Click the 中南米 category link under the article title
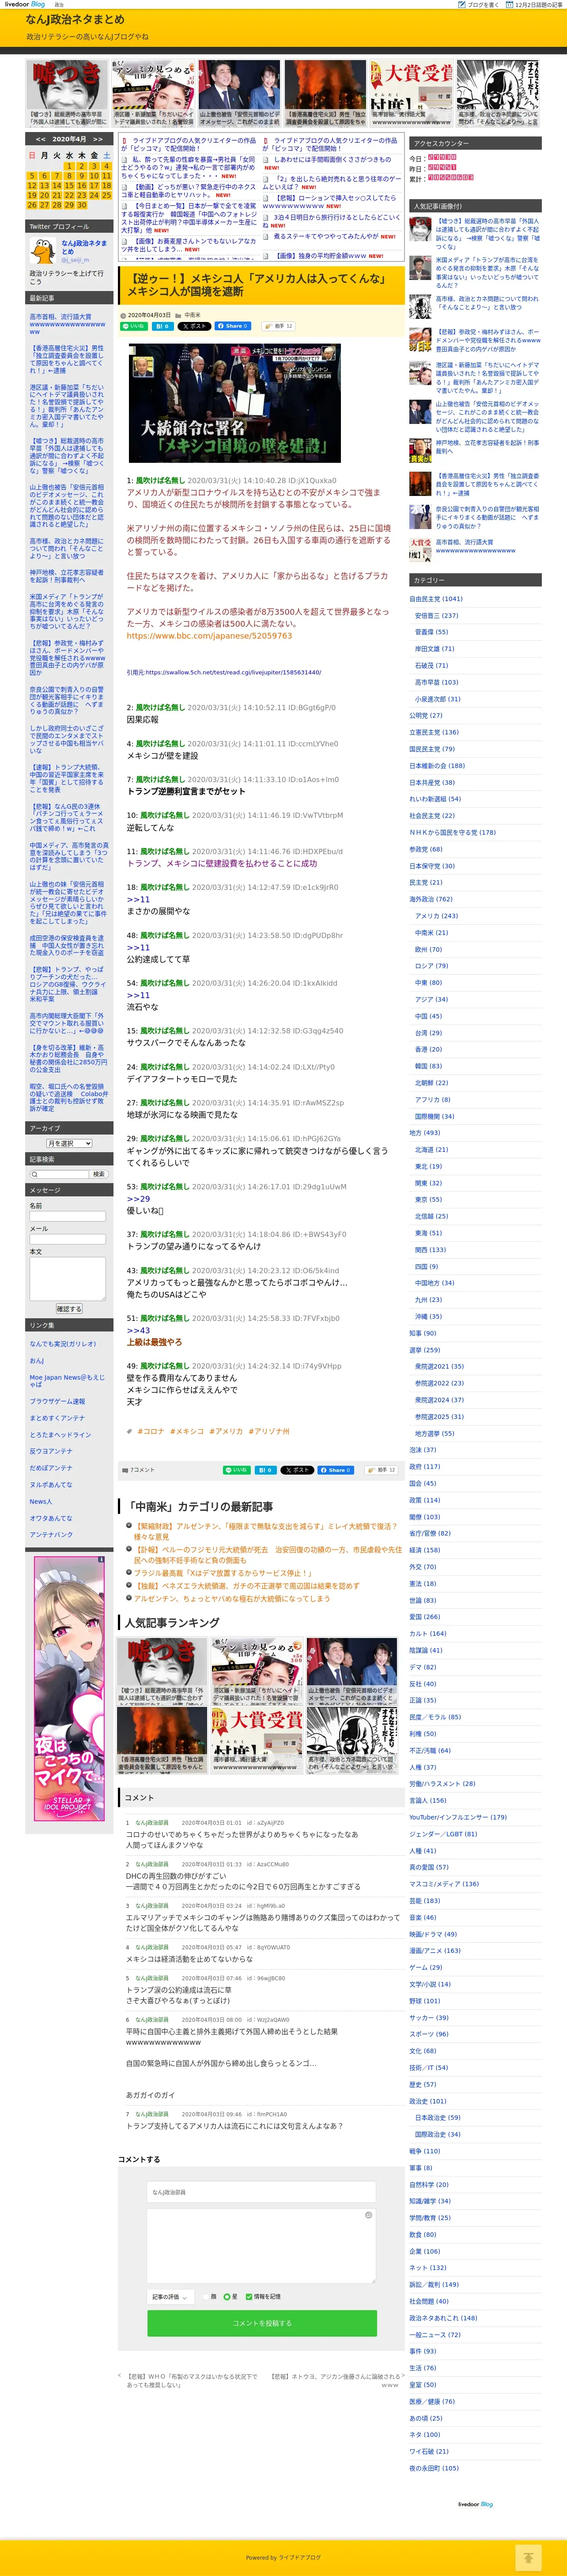567x2576 pixels. 192,315
